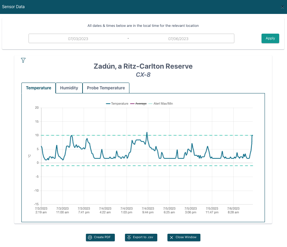Screen dimensions: 287x247
Task: Expand the date range selector field
Action: coord(131,38)
